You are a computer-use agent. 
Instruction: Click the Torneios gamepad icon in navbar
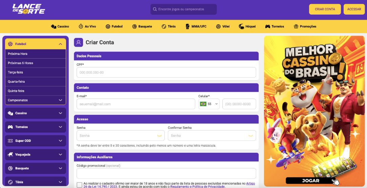[x=267, y=26]
